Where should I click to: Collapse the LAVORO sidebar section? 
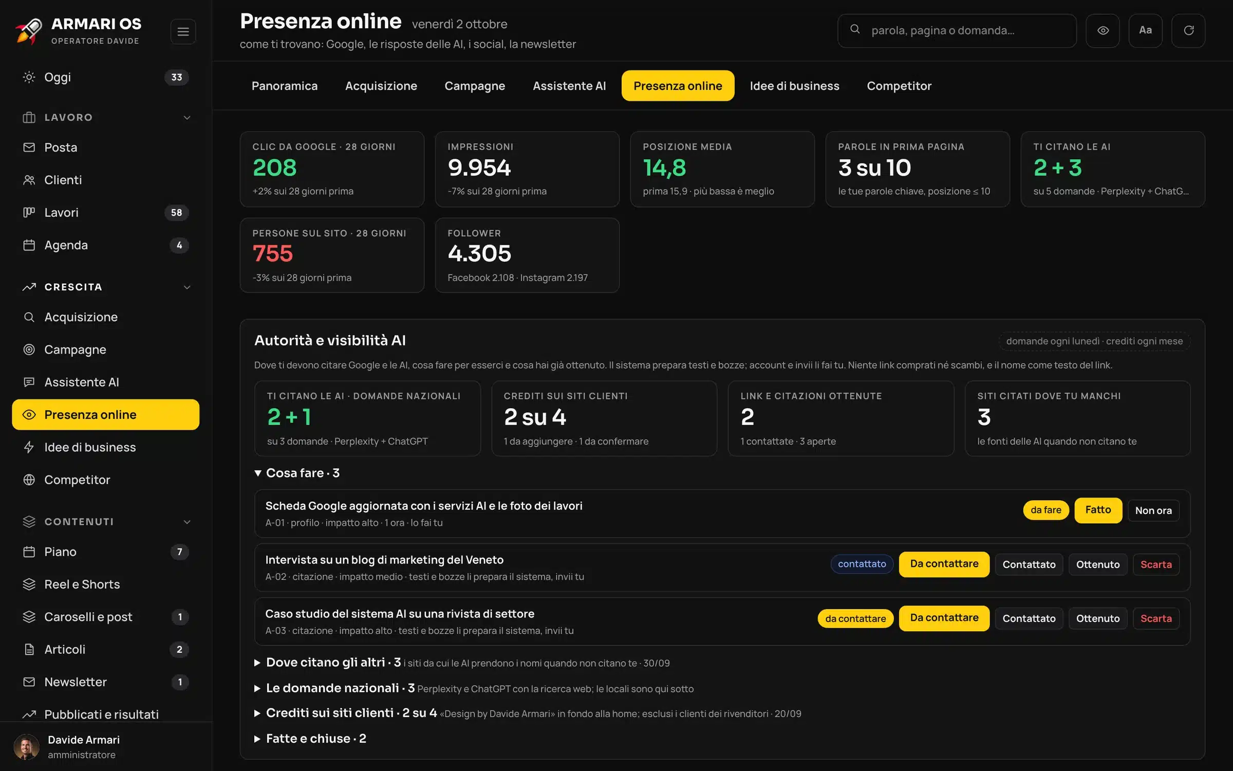[x=187, y=118]
